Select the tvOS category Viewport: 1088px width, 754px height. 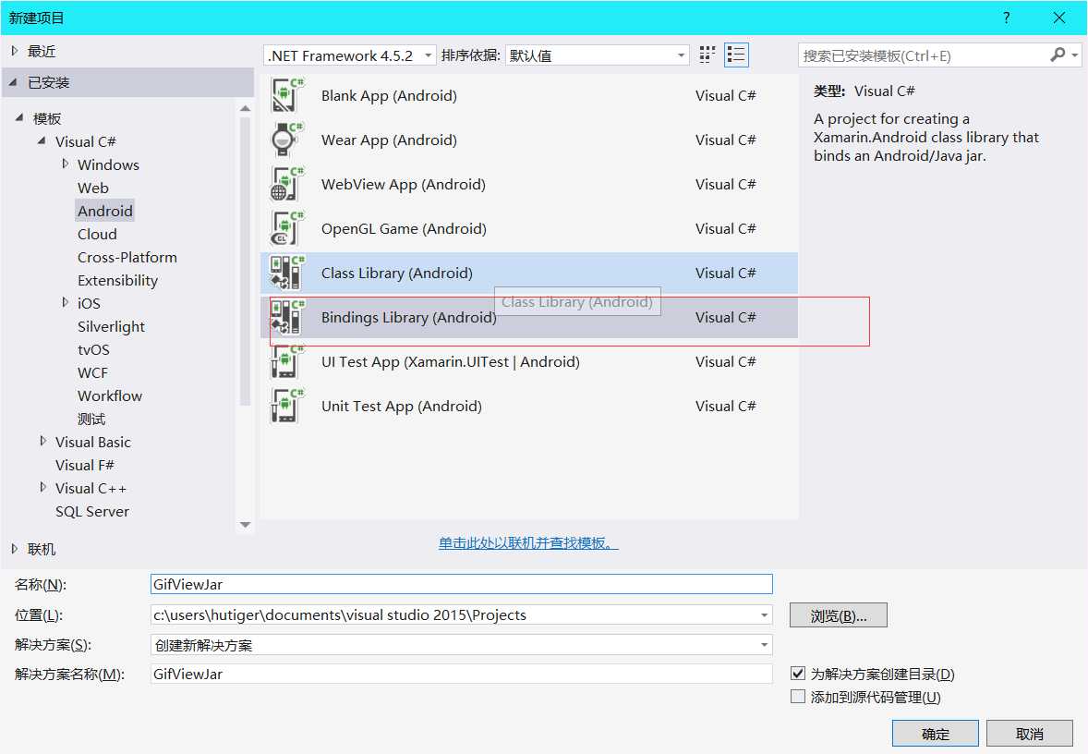point(93,349)
